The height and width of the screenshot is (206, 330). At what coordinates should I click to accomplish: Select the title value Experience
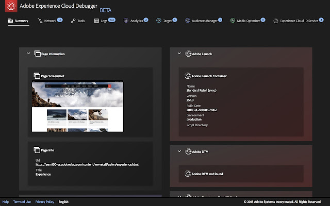[43, 174]
